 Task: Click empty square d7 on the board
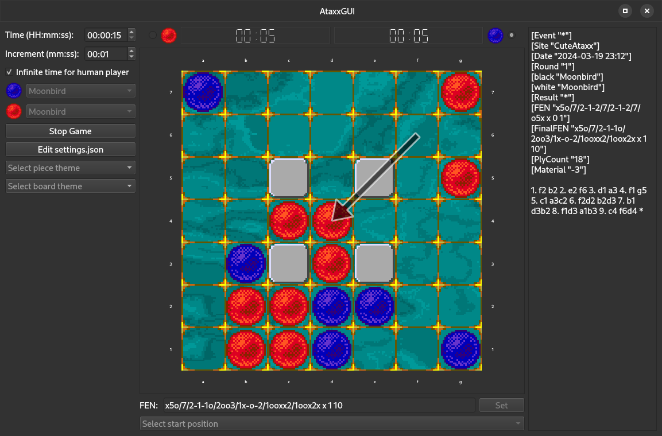coord(332,92)
